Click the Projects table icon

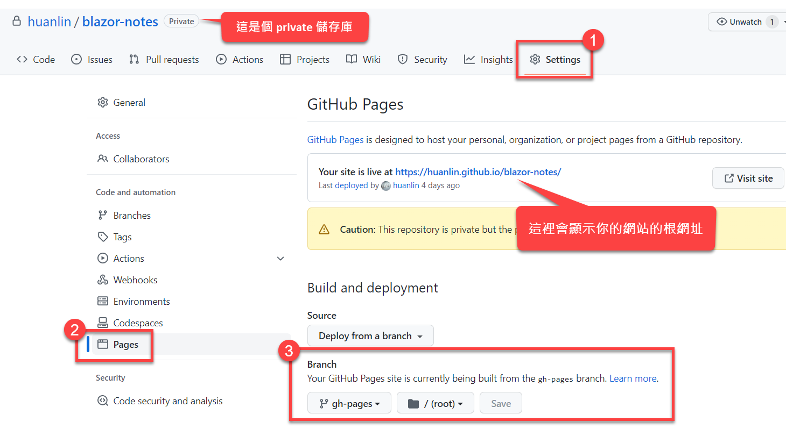[x=285, y=59]
